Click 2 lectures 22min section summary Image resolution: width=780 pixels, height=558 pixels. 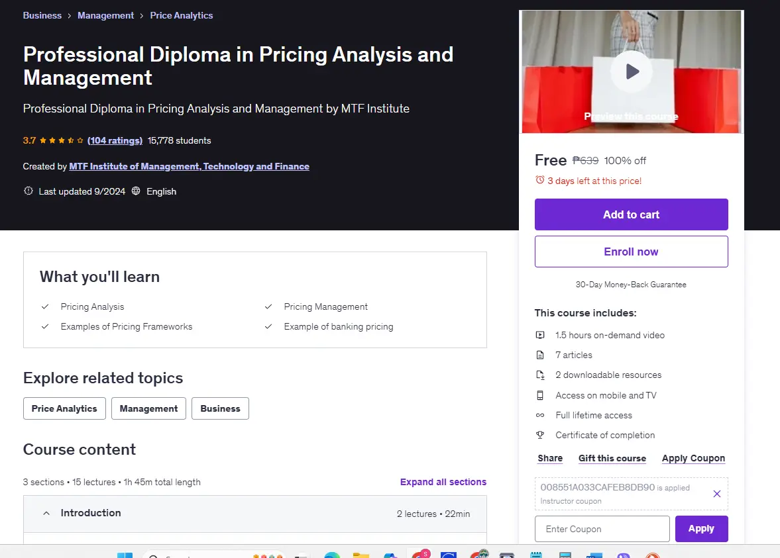pos(433,514)
